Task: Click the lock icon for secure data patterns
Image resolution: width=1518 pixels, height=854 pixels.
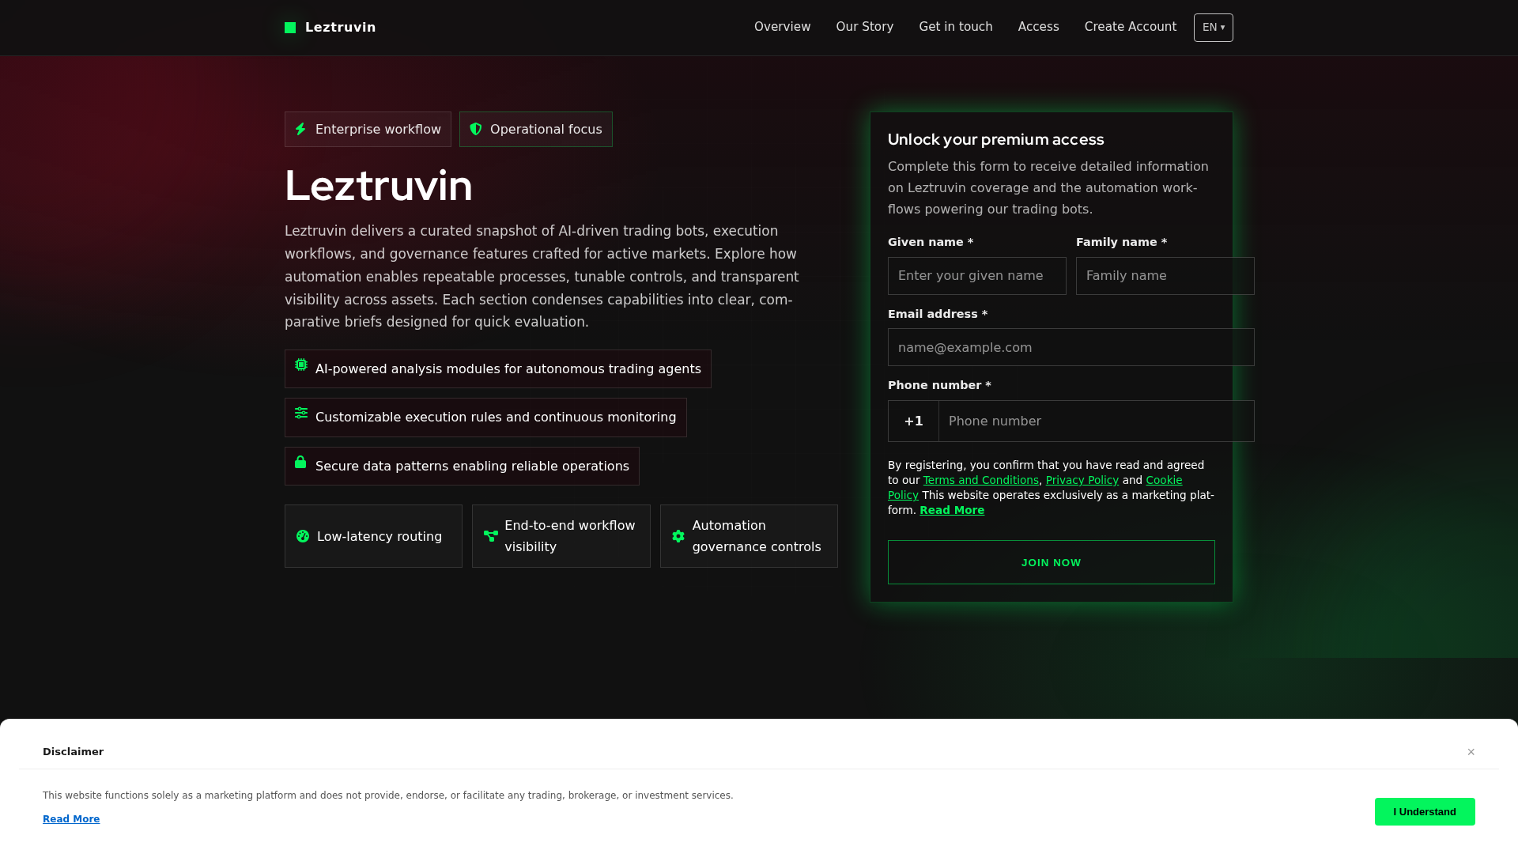Action: click(x=300, y=462)
